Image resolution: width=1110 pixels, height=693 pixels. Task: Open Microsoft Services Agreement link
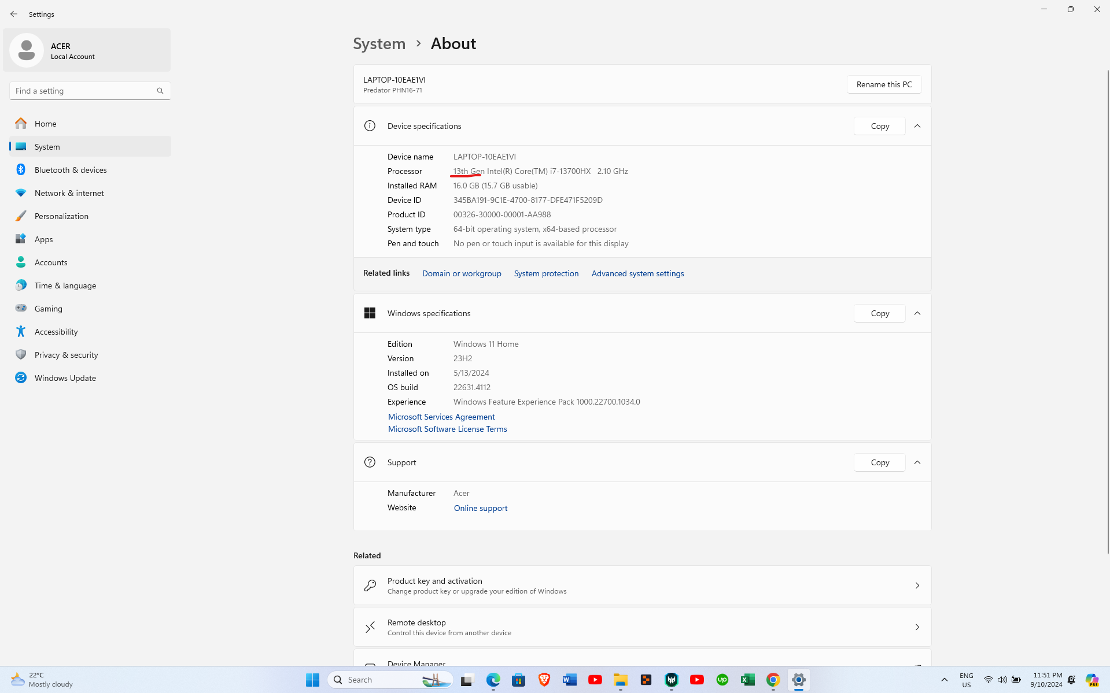pos(441,417)
